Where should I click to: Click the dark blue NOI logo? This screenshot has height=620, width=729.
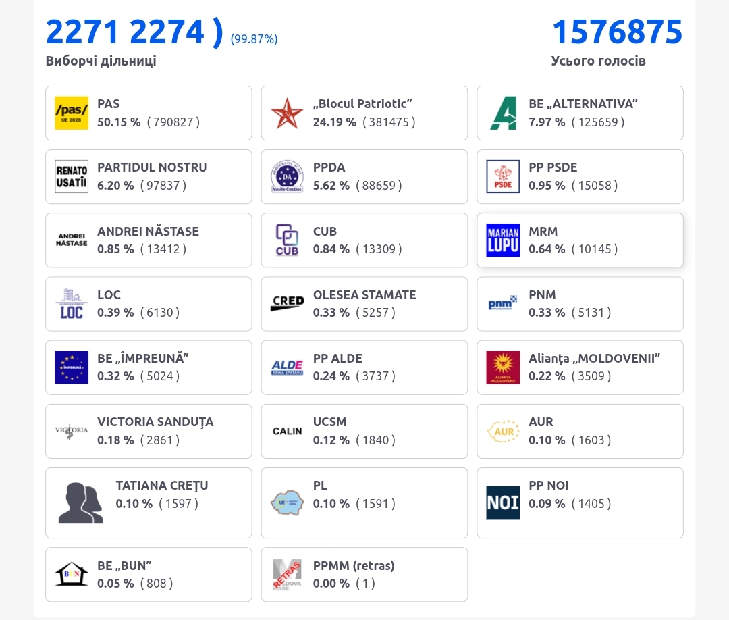(503, 502)
